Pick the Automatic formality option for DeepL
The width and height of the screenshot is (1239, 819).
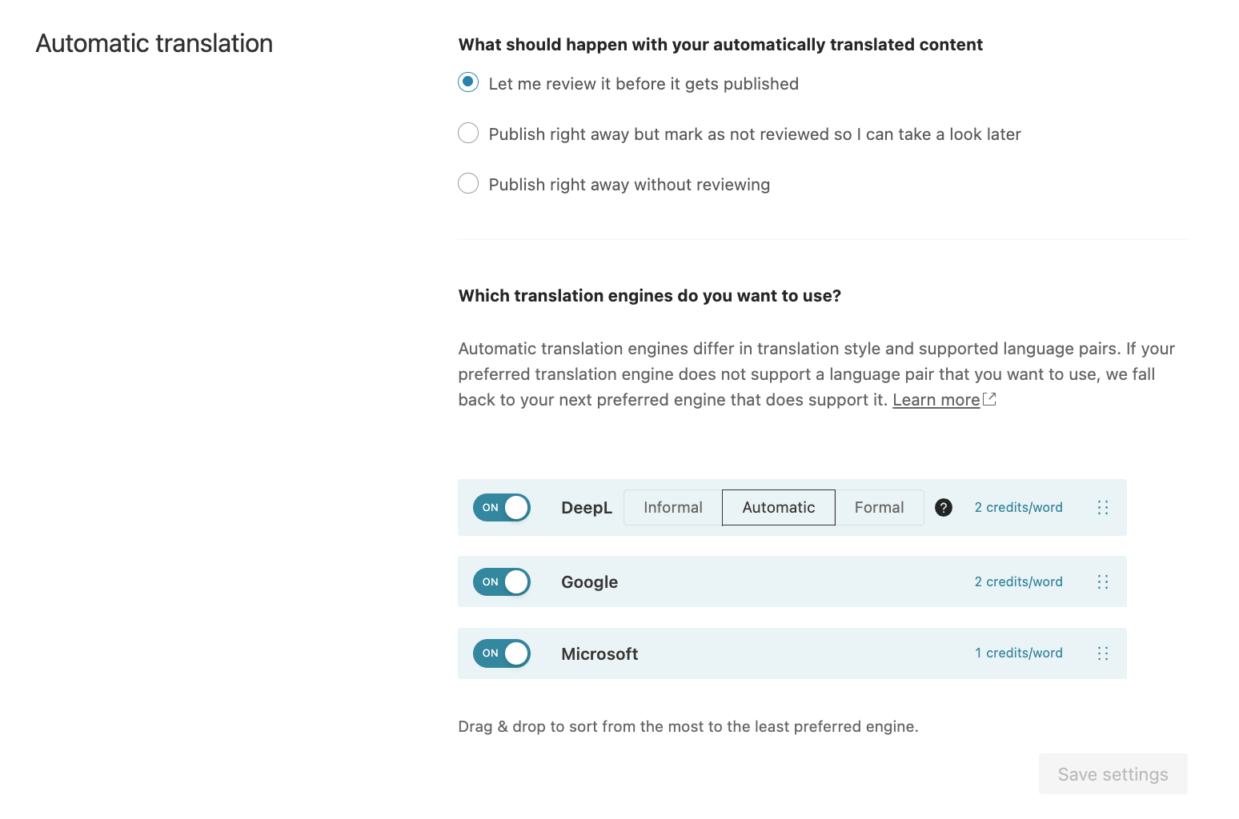click(779, 508)
